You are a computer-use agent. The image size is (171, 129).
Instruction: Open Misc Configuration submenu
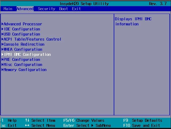click(22, 65)
